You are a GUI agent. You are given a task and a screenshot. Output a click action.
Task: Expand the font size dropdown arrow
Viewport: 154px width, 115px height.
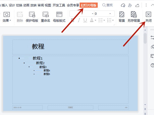click(x=110, y=14)
